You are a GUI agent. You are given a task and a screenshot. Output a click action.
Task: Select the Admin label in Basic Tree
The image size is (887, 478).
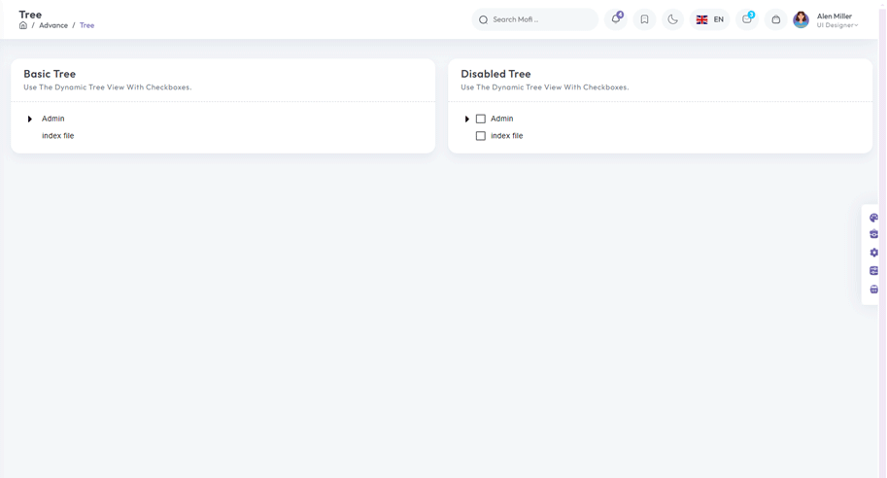coord(53,119)
